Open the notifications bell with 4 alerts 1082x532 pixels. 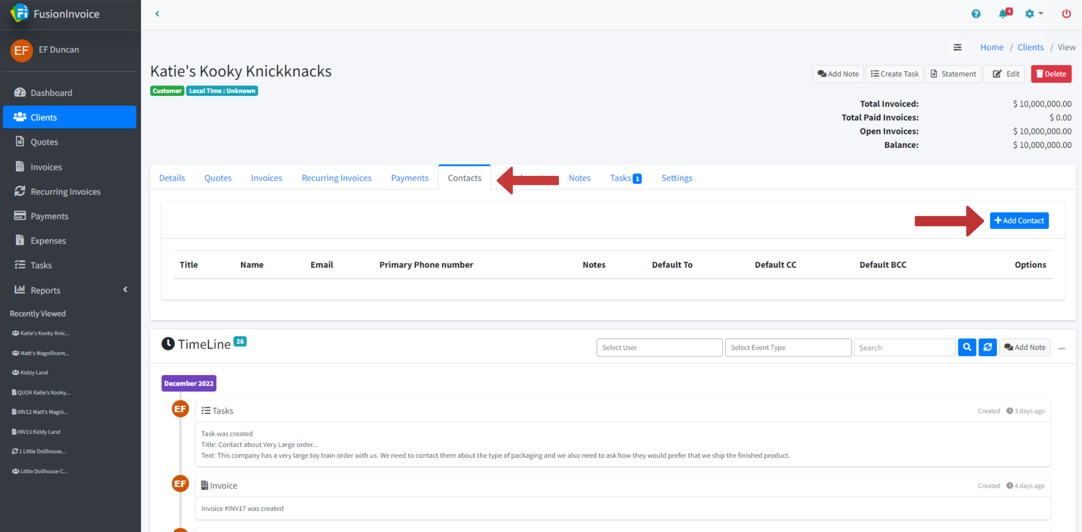tap(1003, 13)
